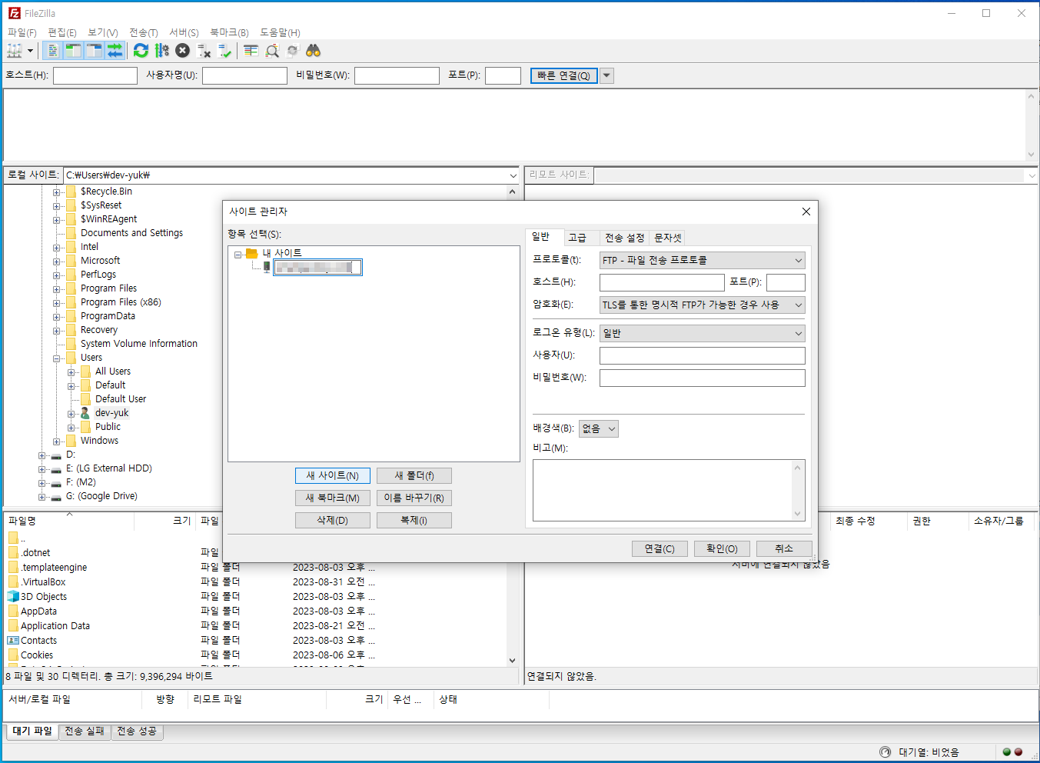Click the reconnect to last server icon
This screenshot has width=1040, height=763.
click(224, 51)
